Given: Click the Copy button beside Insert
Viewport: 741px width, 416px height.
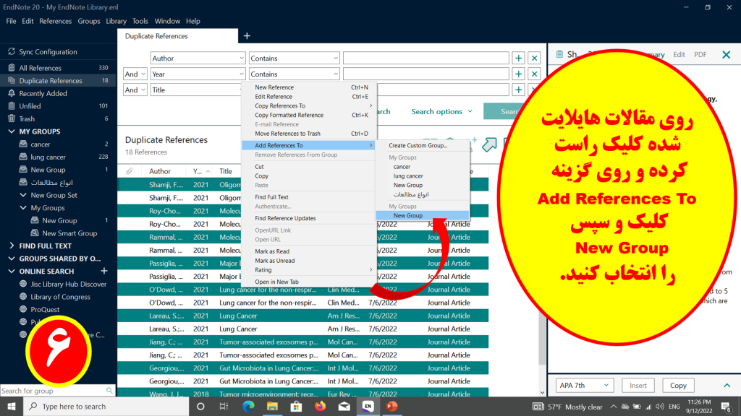Looking at the screenshot, I should coord(678,386).
